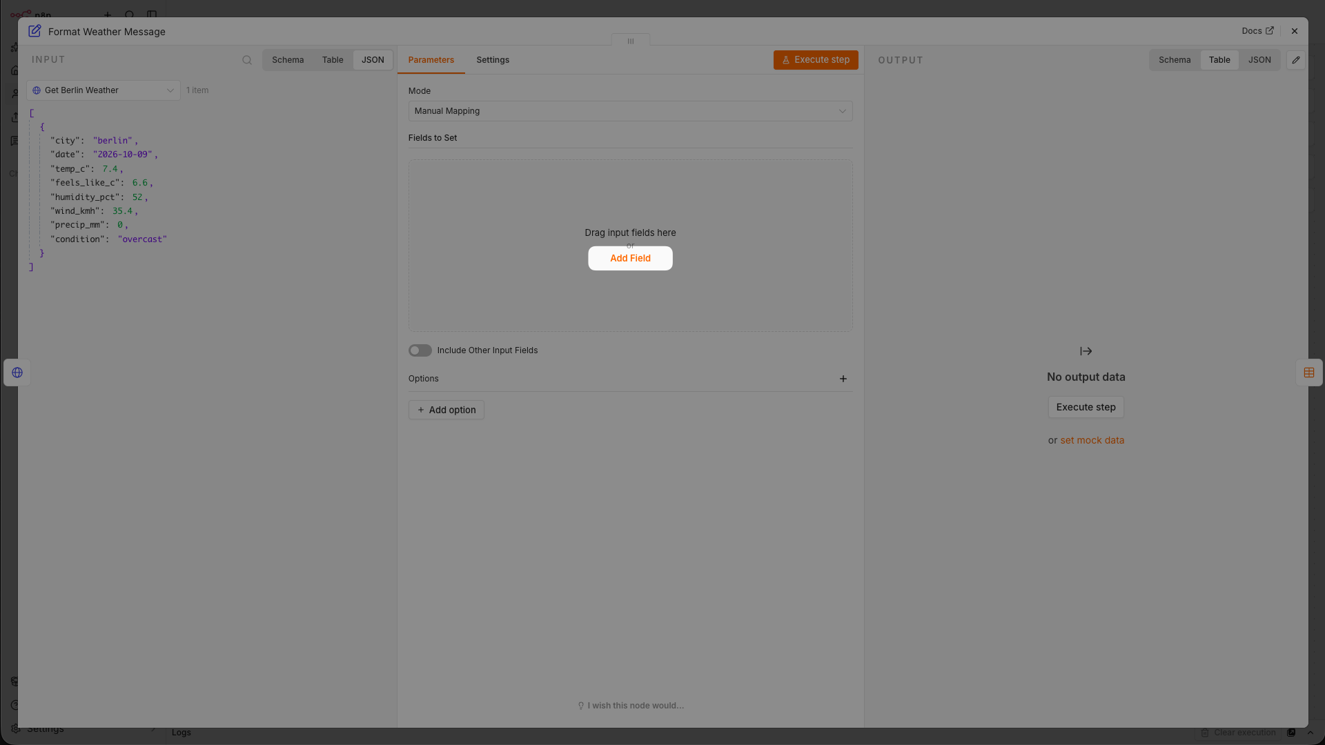This screenshot has height=745, width=1325.
Task: Click the wind_kmh value 35.4
Action: click(122, 211)
